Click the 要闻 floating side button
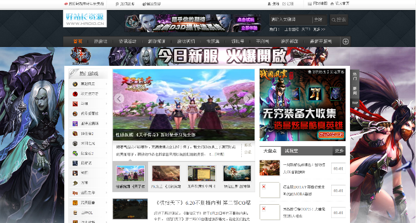The height and width of the screenshot is (223, 416). tap(355, 91)
